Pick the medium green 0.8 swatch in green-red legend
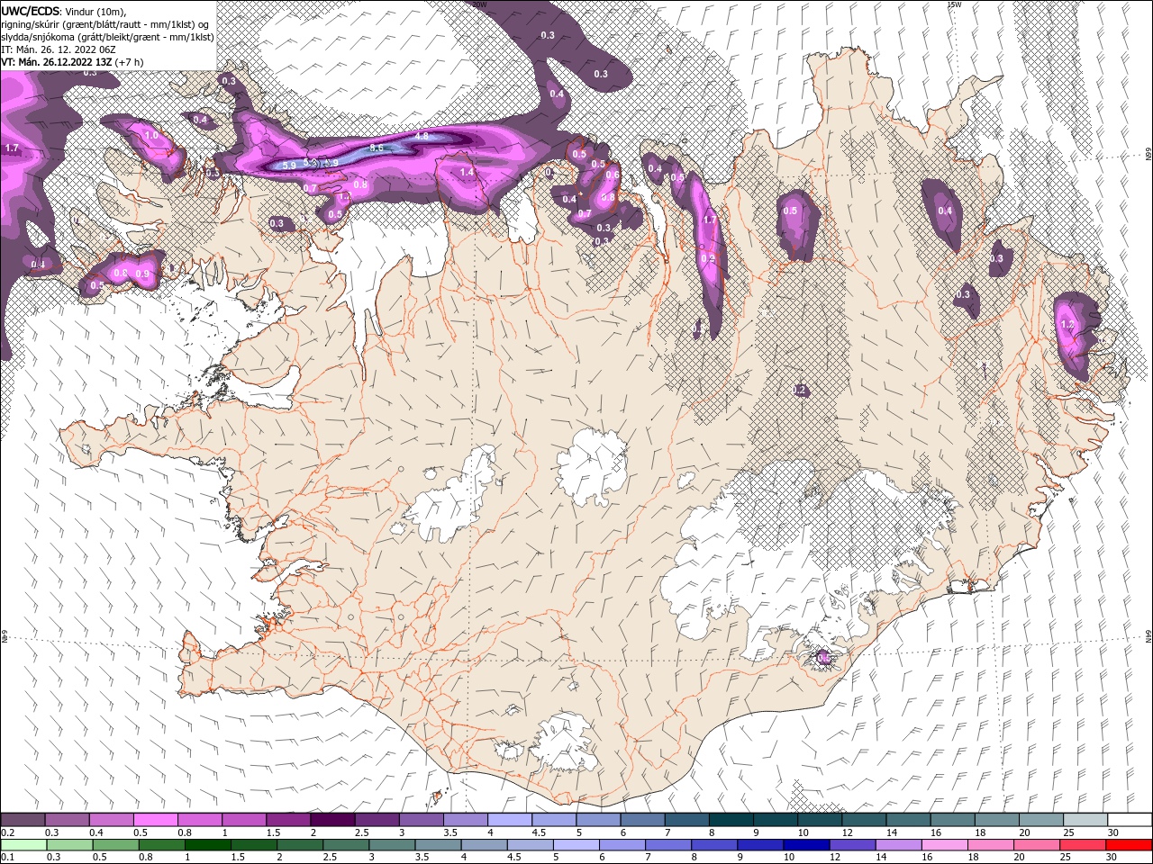The image size is (1153, 864). tap(161, 845)
